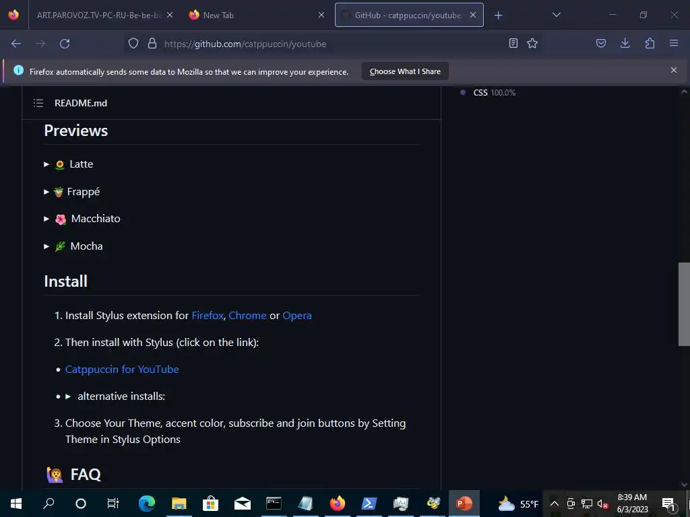
Task: Open the Opera Stylus extension link
Action: pyautogui.click(x=297, y=316)
